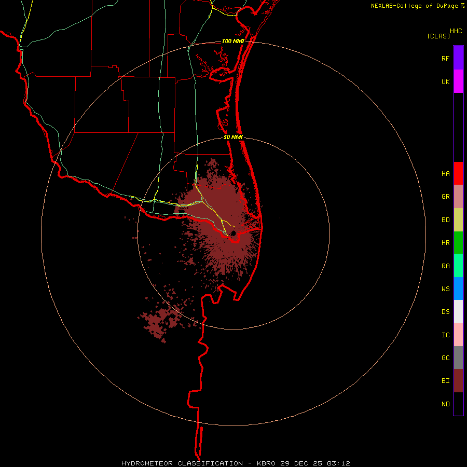Select the light pink IC legend swatch
This screenshot has height=467, width=467.
[458, 335]
